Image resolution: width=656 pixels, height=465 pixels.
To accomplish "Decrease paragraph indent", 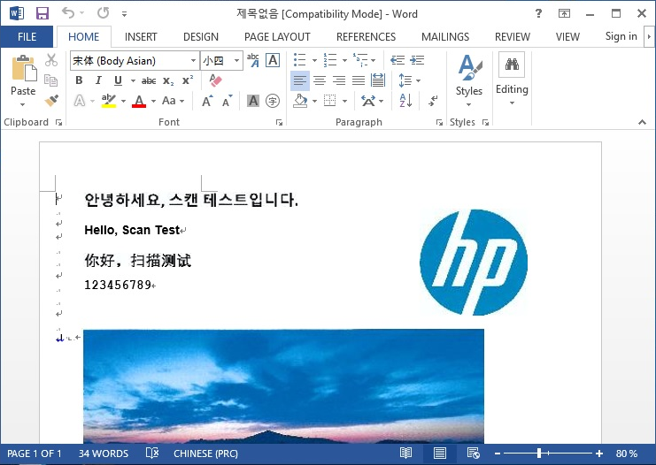I will pyautogui.click(x=397, y=60).
